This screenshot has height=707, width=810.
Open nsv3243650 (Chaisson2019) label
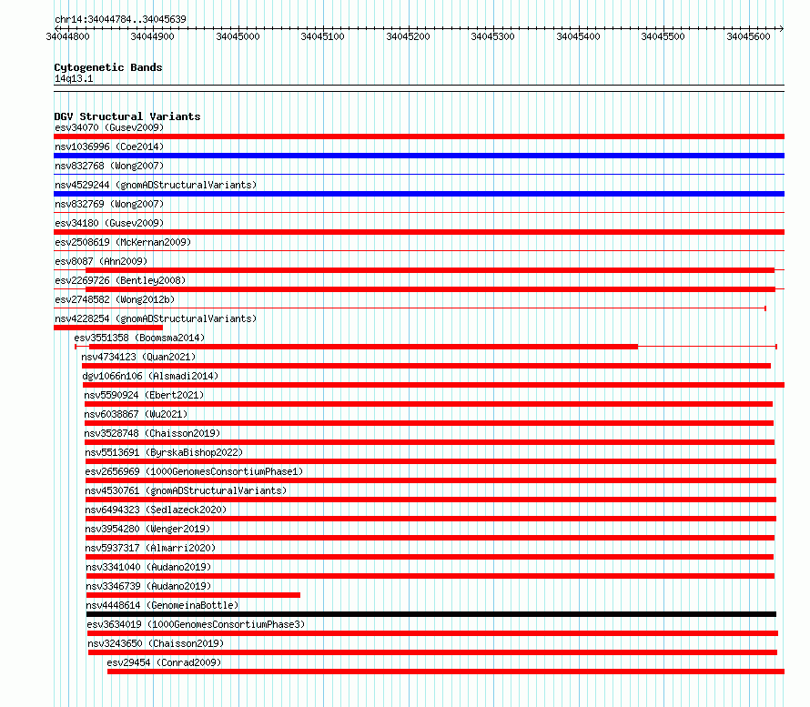tap(156, 643)
